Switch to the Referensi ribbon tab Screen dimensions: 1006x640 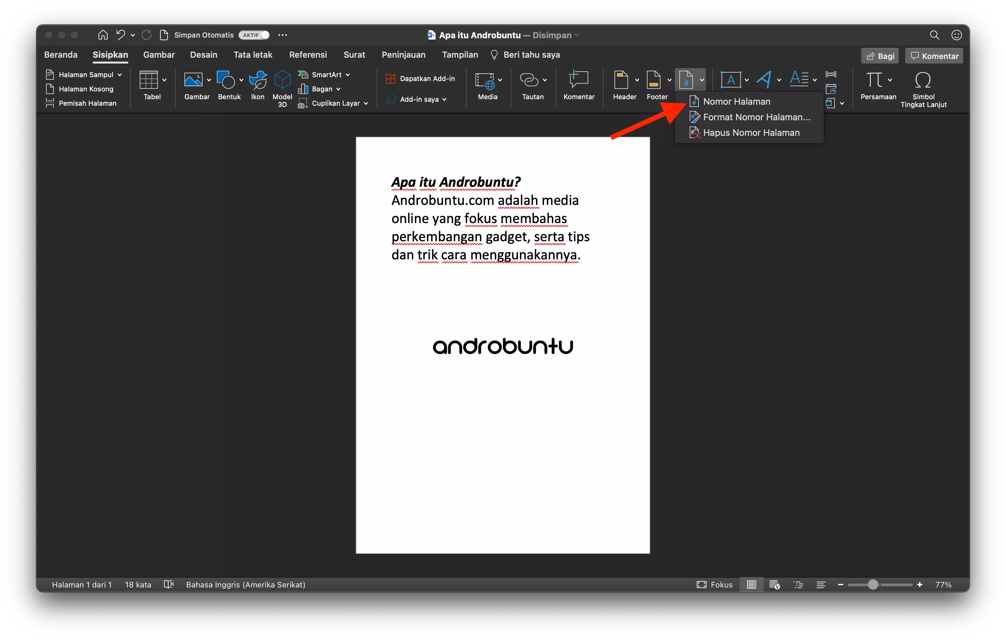[x=308, y=54]
